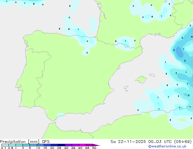Select the 10–15 mm blue legend swatch
Viewport: 193px width, 149px height.
(x=40, y=145)
